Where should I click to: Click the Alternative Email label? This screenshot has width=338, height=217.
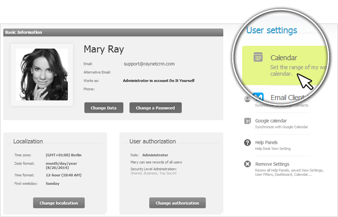[x=97, y=72]
